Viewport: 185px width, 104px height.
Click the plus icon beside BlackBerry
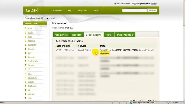(25, 45)
